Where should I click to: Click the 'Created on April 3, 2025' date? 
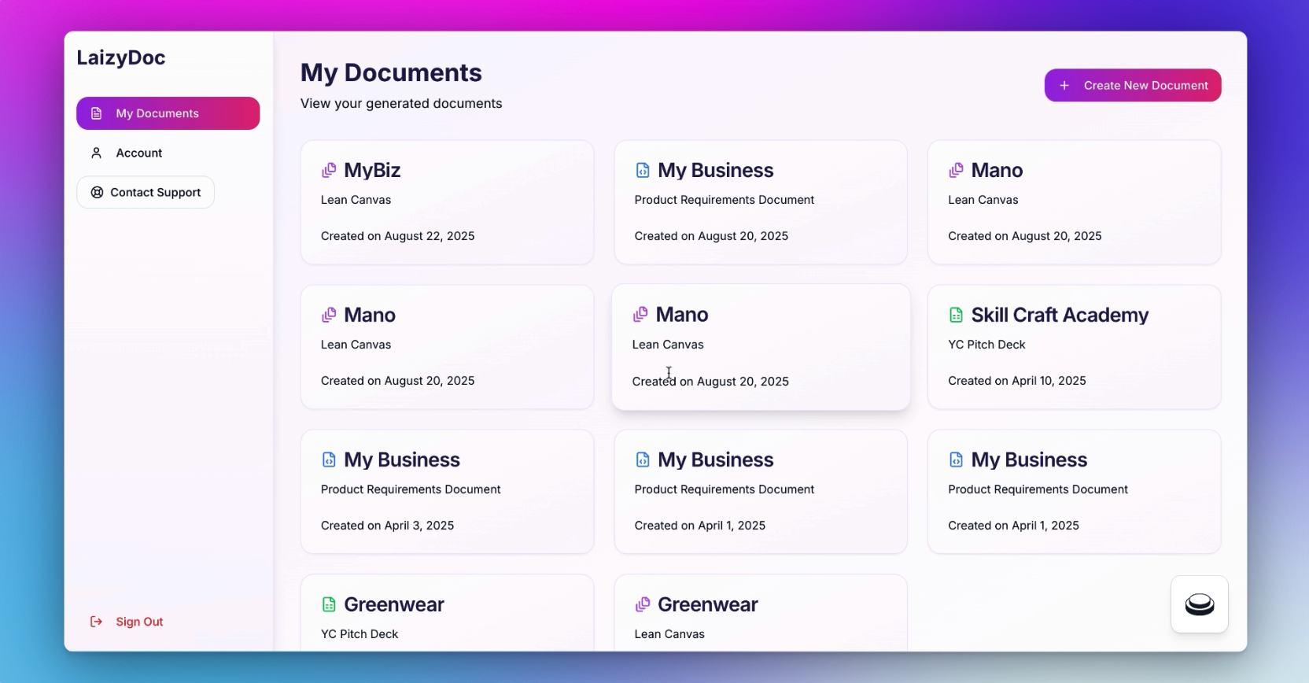pos(388,526)
